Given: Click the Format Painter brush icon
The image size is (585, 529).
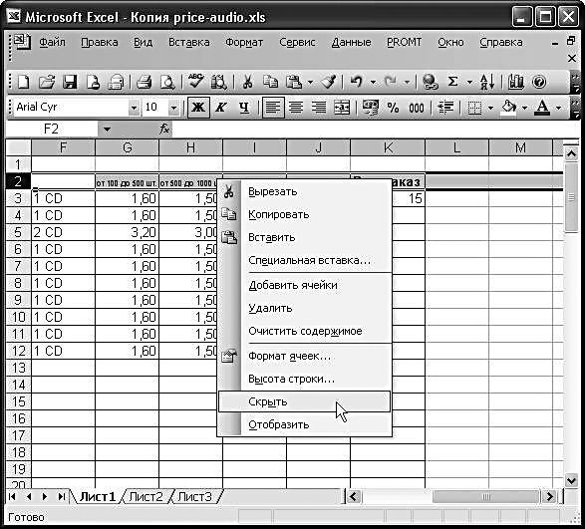Looking at the screenshot, I should pos(329,82).
